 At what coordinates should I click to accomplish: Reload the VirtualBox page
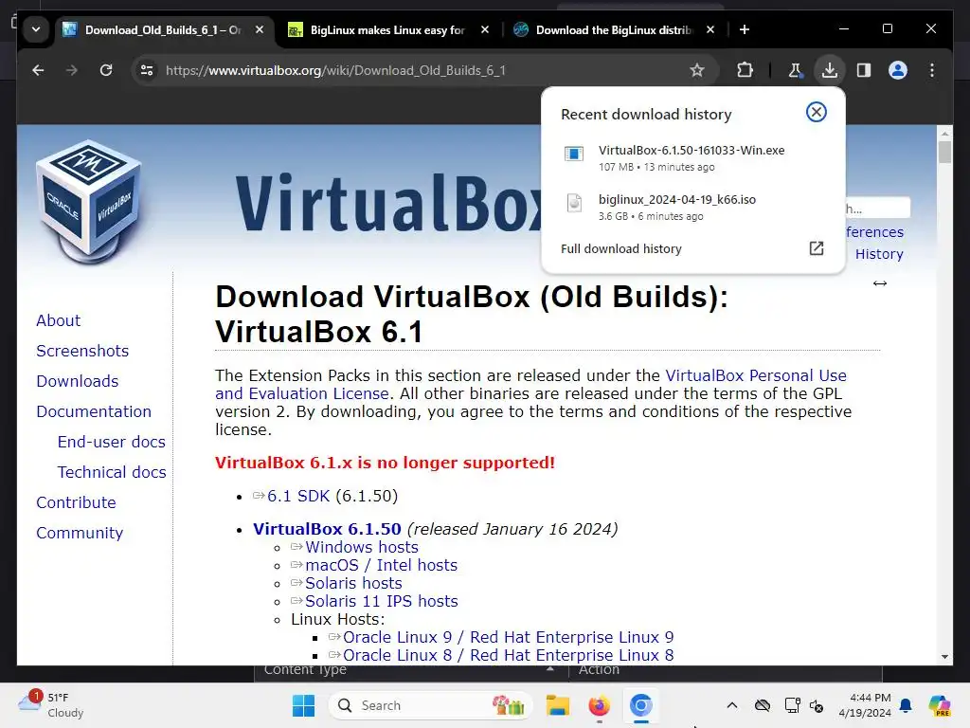point(106,70)
